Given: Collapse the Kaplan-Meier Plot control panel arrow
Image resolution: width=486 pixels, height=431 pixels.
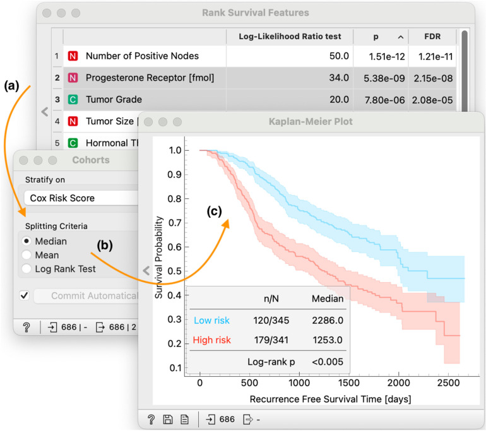Looking at the screenshot, I should pos(146,271).
